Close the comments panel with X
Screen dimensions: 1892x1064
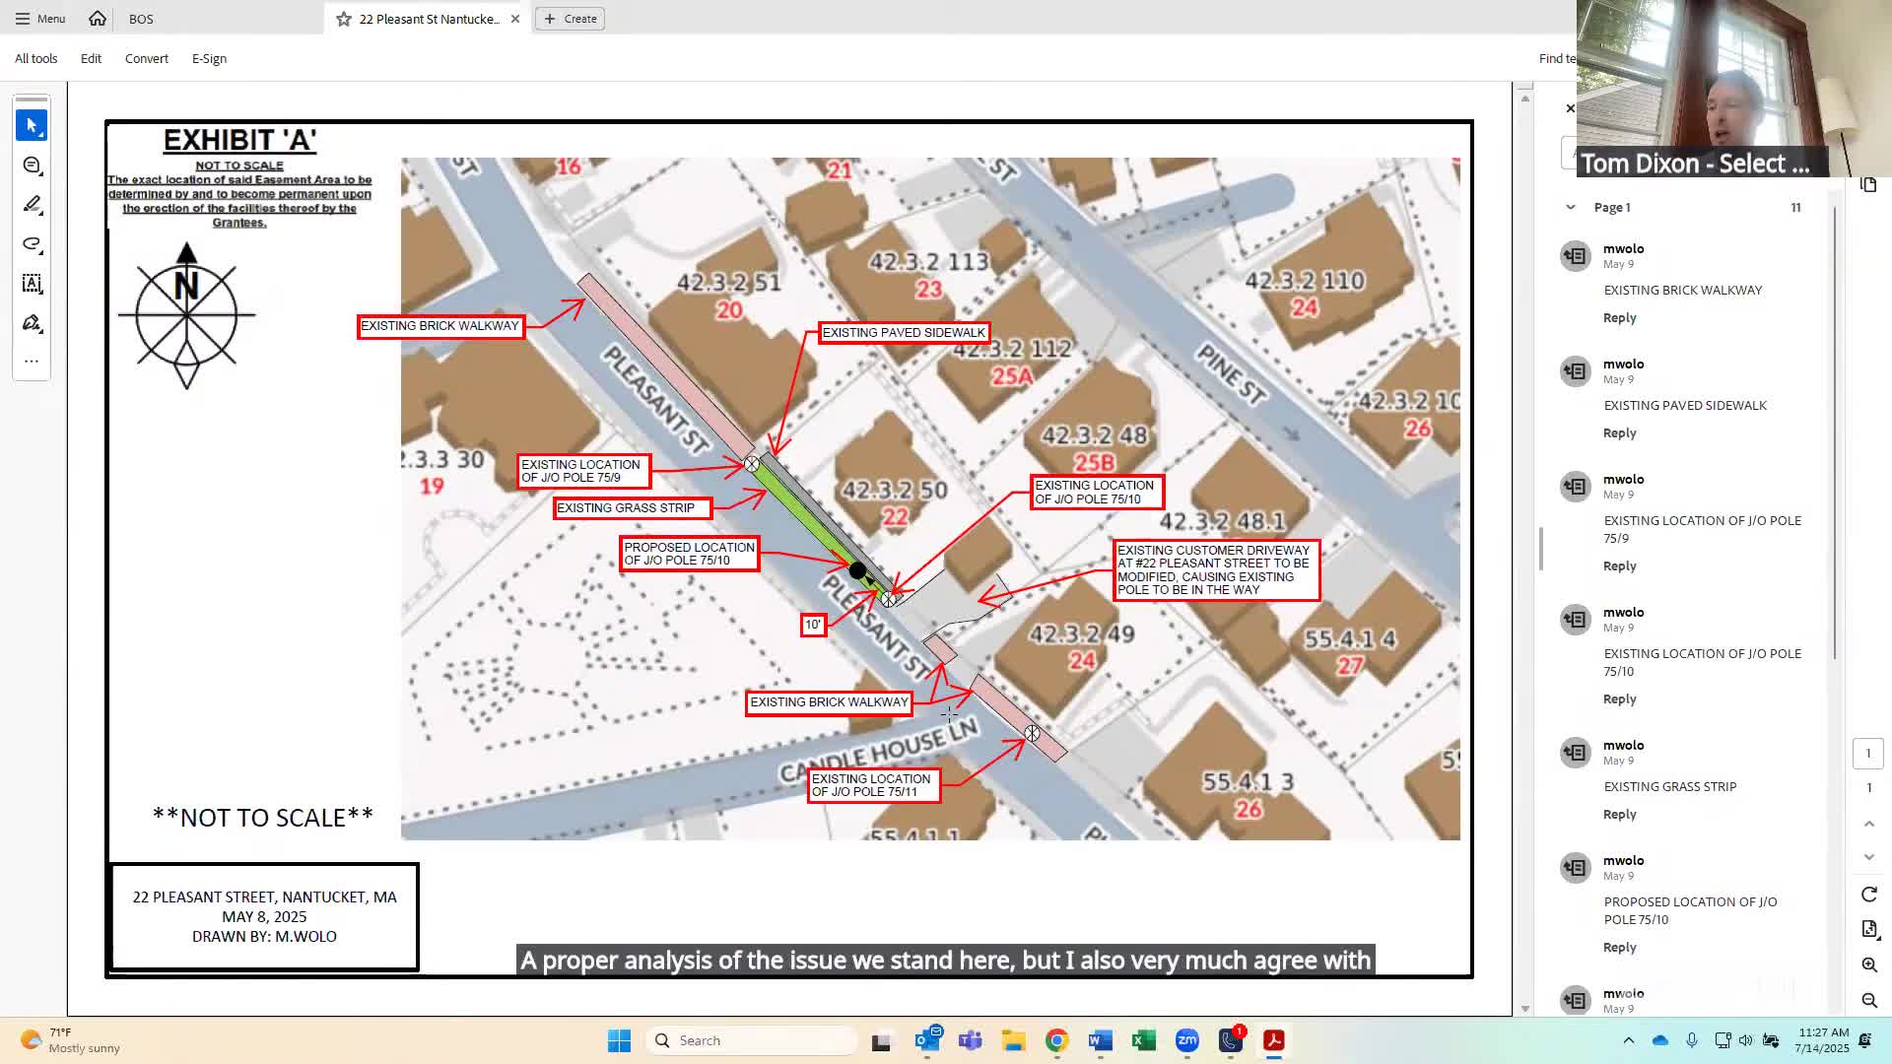[x=1570, y=108]
